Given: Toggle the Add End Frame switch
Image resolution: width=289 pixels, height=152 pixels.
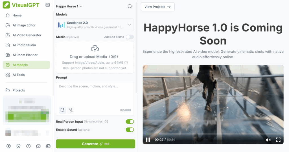Looking at the screenshot, I should click(x=130, y=37).
